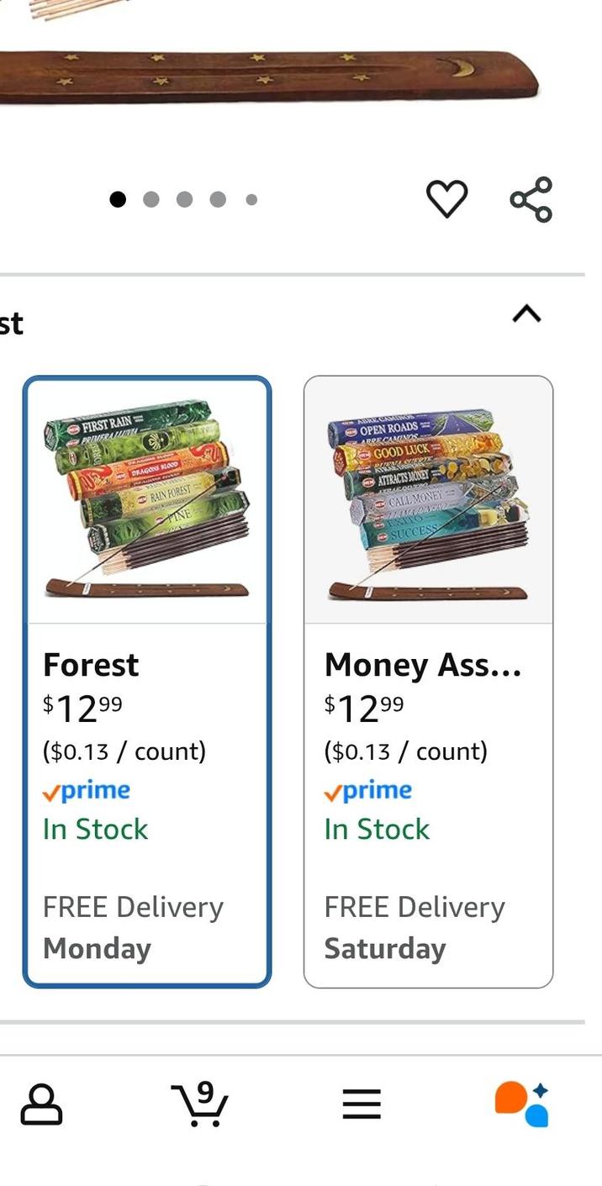
Task: Click FREE Delivery Saturday on Money variant
Action: [415, 927]
